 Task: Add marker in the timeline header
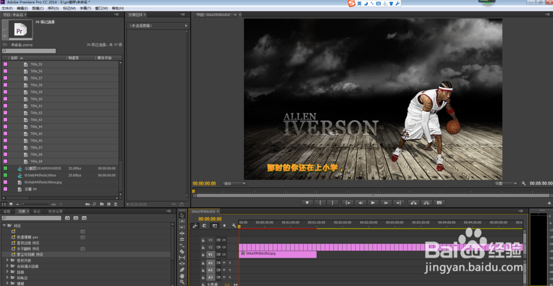click(x=224, y=226)
